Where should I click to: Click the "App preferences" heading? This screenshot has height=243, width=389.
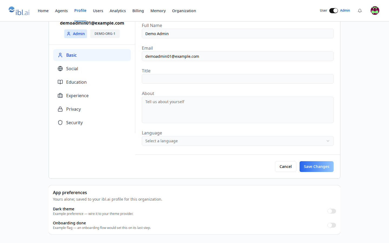pyautogui.click(x=70, y=193)
